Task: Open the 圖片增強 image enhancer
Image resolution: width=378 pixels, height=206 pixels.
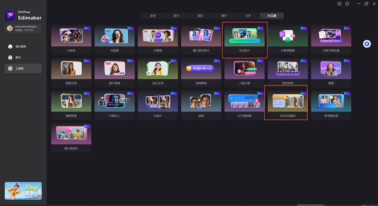Action: 114,72
